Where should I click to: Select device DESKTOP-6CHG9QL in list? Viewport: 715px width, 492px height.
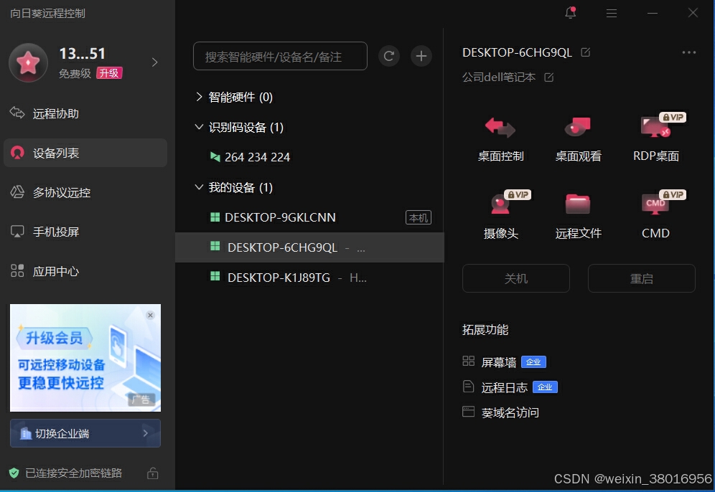tap(309, 247)
